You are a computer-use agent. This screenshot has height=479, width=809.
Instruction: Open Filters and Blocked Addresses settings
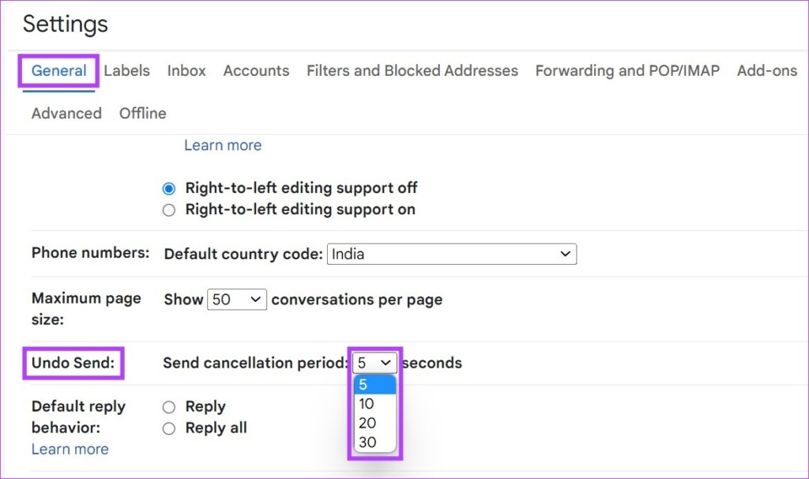[x=412, y=70]
